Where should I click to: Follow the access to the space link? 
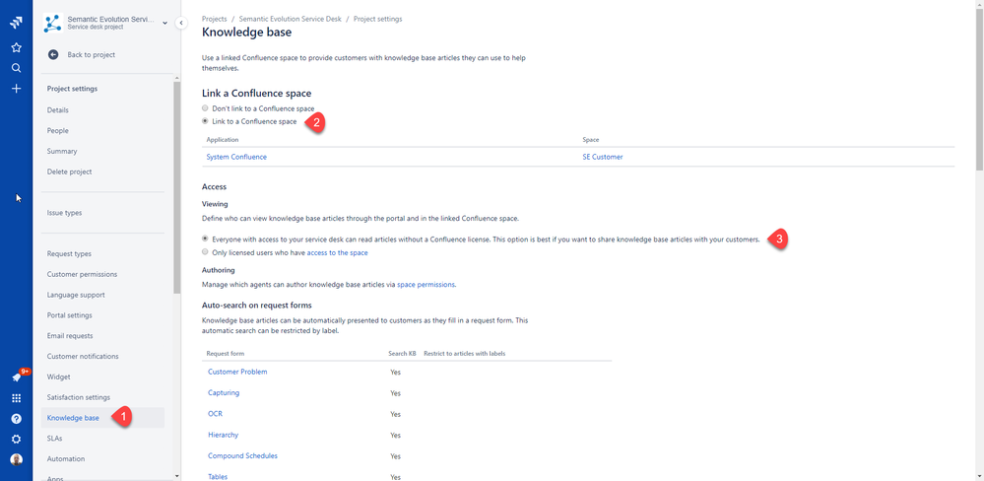[x=338, y=252]
